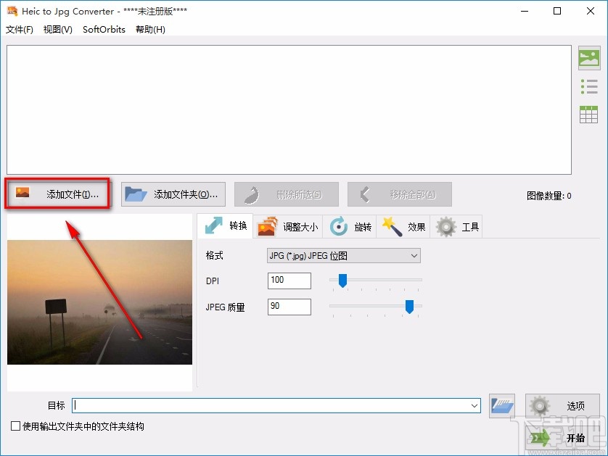Expand the 目标 destination path dropdown
Viewport: 608px width, 456px height.
pyautogui.click(x=475, y=406)
